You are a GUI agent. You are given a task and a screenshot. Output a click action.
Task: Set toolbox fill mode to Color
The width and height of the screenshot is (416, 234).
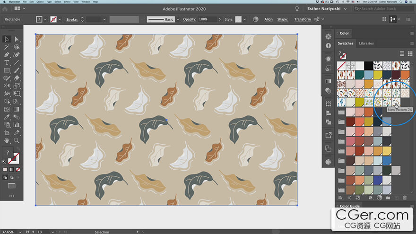coord(5,170)
